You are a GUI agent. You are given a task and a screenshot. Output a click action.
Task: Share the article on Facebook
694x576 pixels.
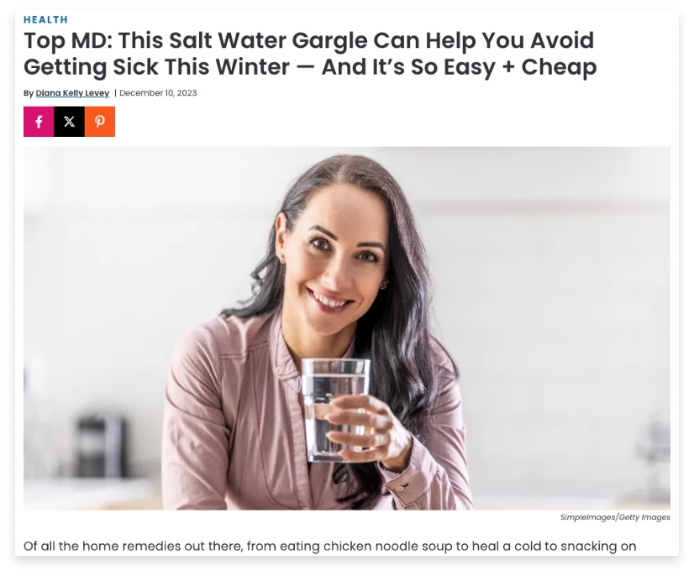[x=39, y=122]
